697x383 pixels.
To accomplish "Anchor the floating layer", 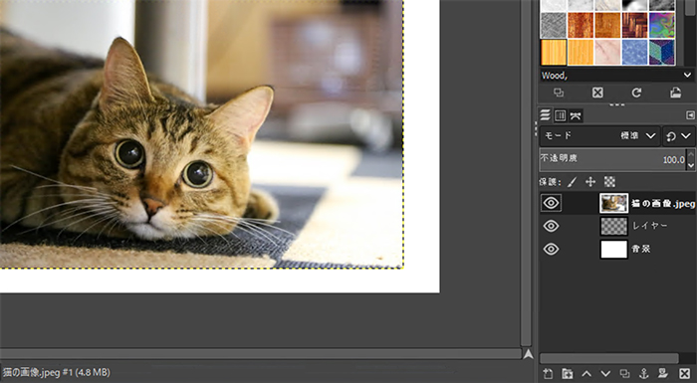I will point(643,374).
